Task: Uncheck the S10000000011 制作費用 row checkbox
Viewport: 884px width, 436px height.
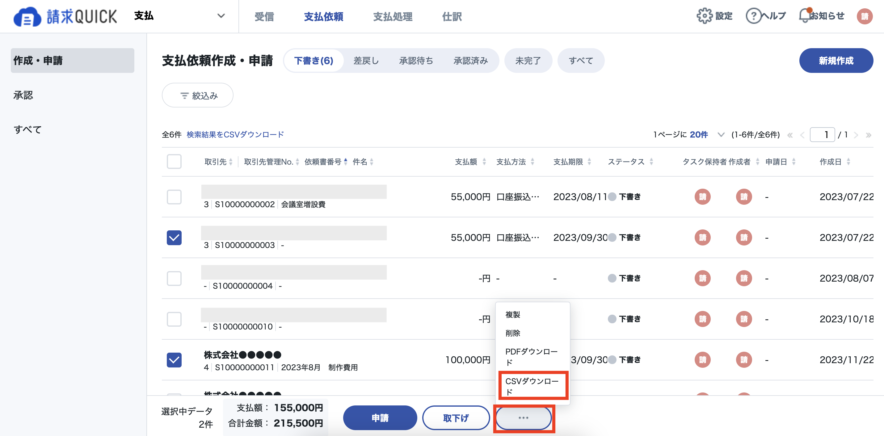Action: (174, 360)
